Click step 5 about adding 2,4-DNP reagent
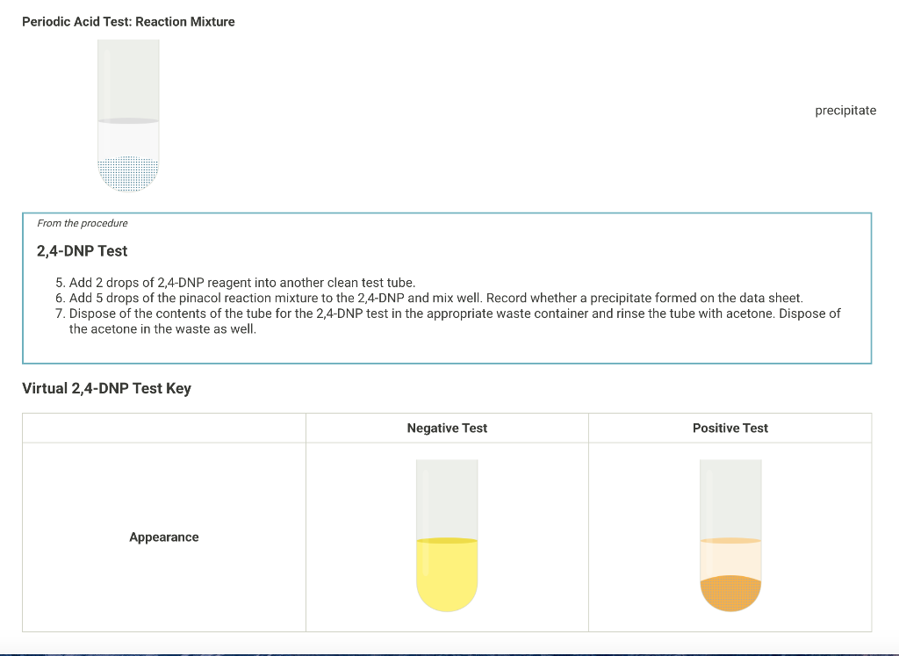This screenshot has height=656, width=899. pyautogui.click(x=235, y=283)
